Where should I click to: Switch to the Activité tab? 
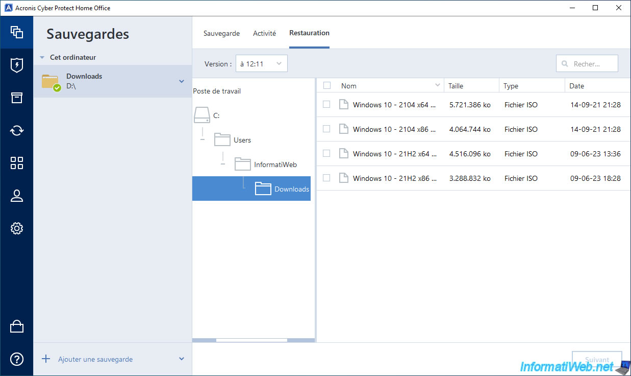coord(264,33)
